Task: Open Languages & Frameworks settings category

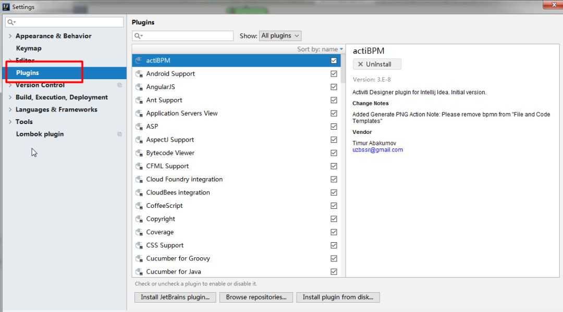Action: tap(56, 109)
